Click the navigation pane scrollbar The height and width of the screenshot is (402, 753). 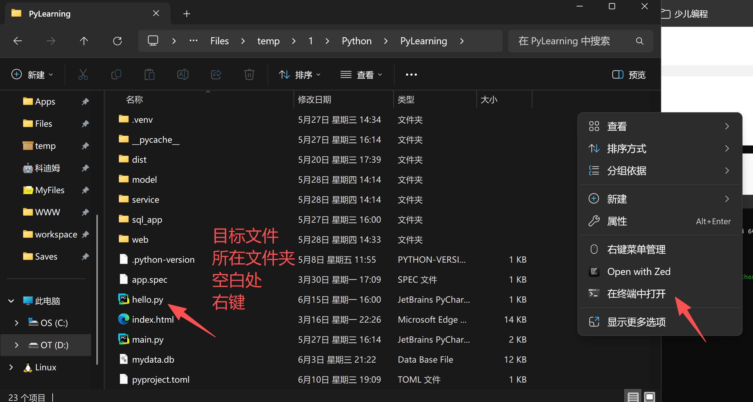click(97, 289)
